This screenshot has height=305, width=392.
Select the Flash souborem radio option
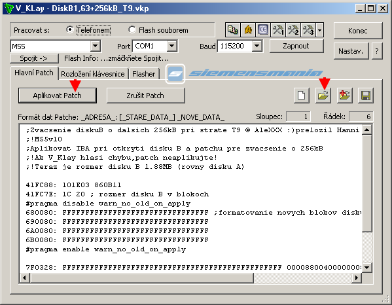coord(132,29)
